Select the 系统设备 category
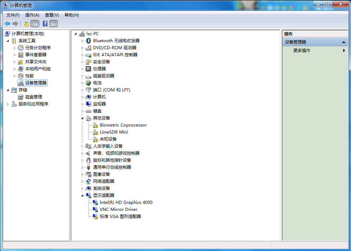This screenshot has height=251, width=351. tap(102, 188)
